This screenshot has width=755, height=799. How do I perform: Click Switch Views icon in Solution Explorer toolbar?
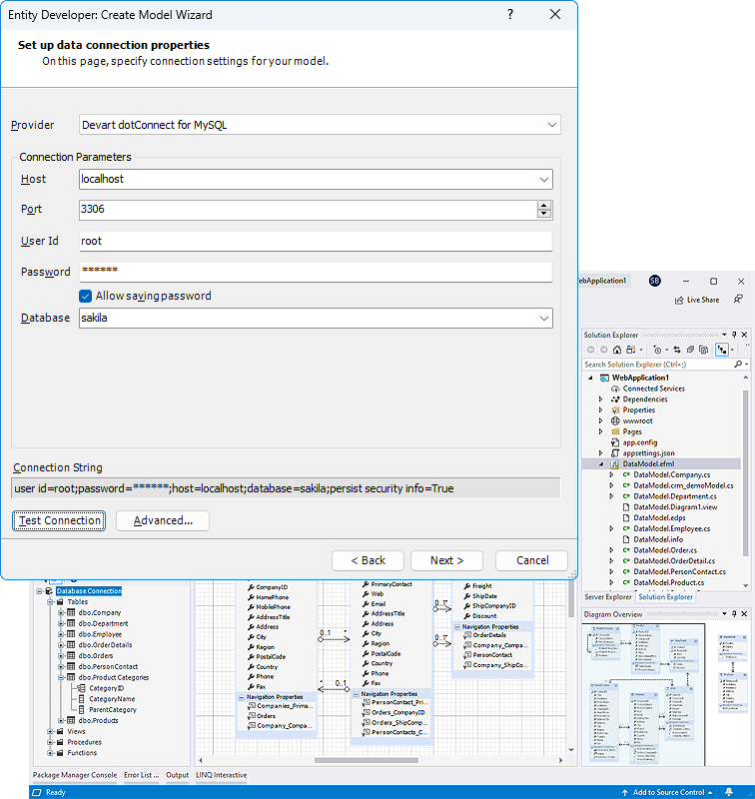click(631, 350)
